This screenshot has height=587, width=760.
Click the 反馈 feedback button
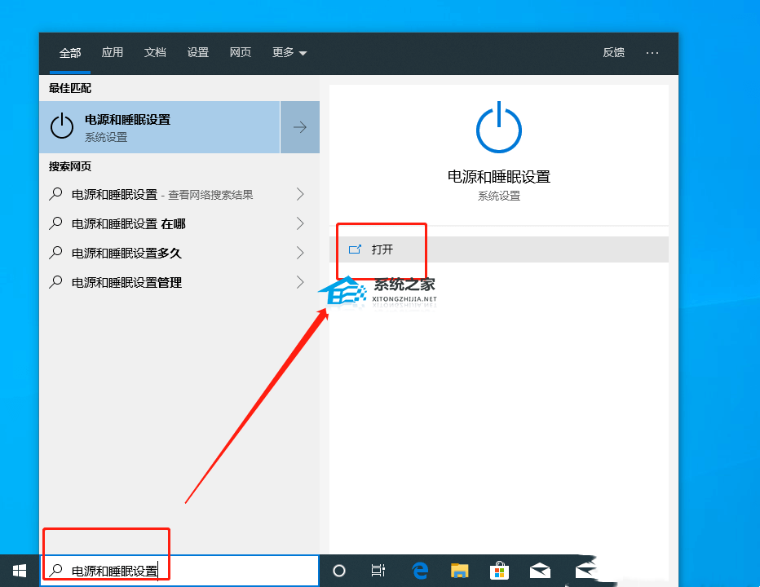coord(613,52)
